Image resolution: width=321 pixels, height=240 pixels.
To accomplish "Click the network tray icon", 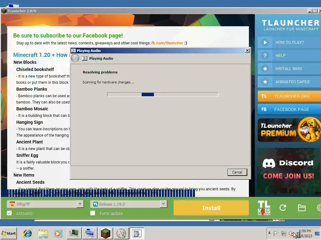I will point(283,233).
